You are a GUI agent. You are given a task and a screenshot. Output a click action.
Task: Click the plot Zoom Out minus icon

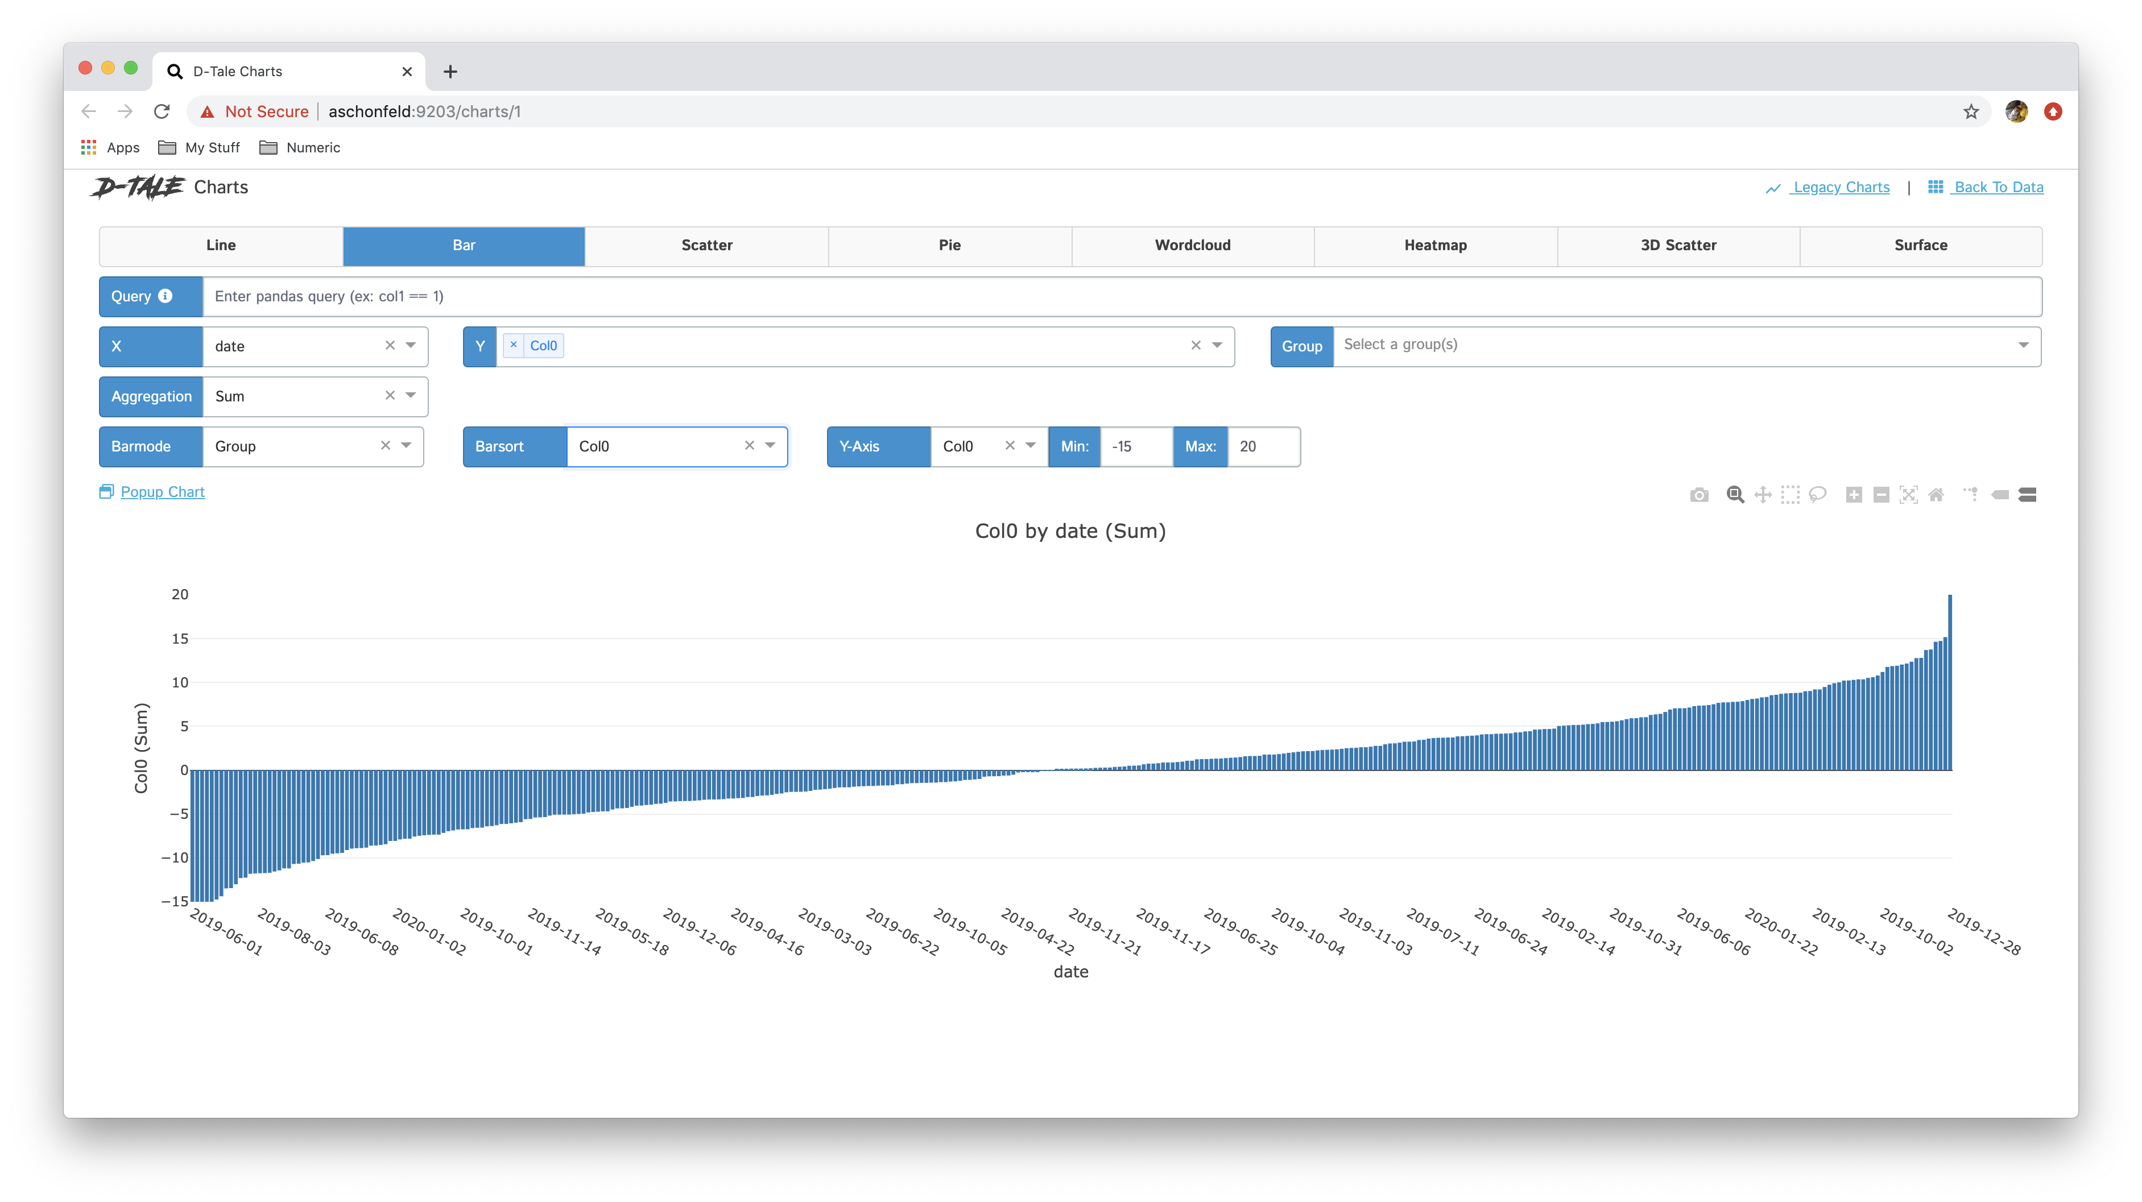(x=1881, y=495)
